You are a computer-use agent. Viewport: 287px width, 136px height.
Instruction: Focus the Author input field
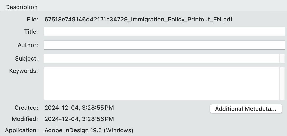(x=164, y=45)
